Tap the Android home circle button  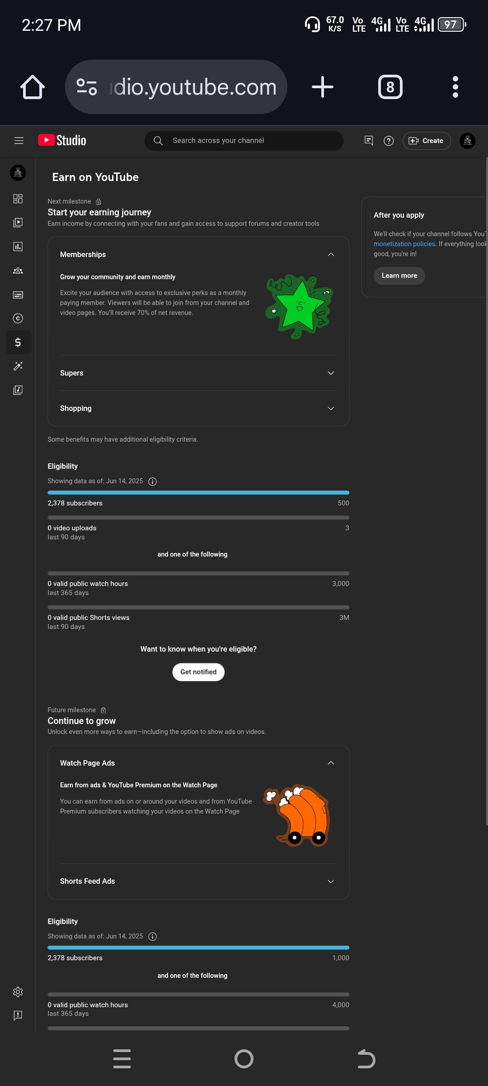pyautogui.click(x=244, y=1058)
